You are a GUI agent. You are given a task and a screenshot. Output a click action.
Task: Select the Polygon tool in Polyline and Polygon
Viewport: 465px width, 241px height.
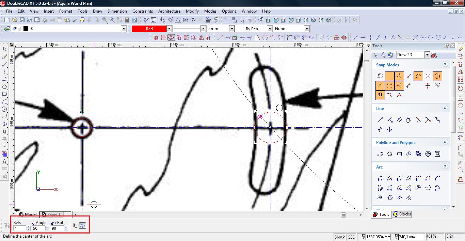coord(390,154)
